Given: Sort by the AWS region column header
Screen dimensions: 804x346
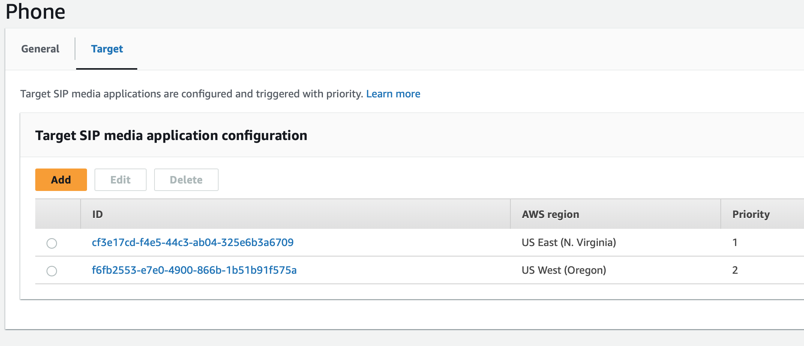Looking at the screenshot, I should click(x=550, y=214).
